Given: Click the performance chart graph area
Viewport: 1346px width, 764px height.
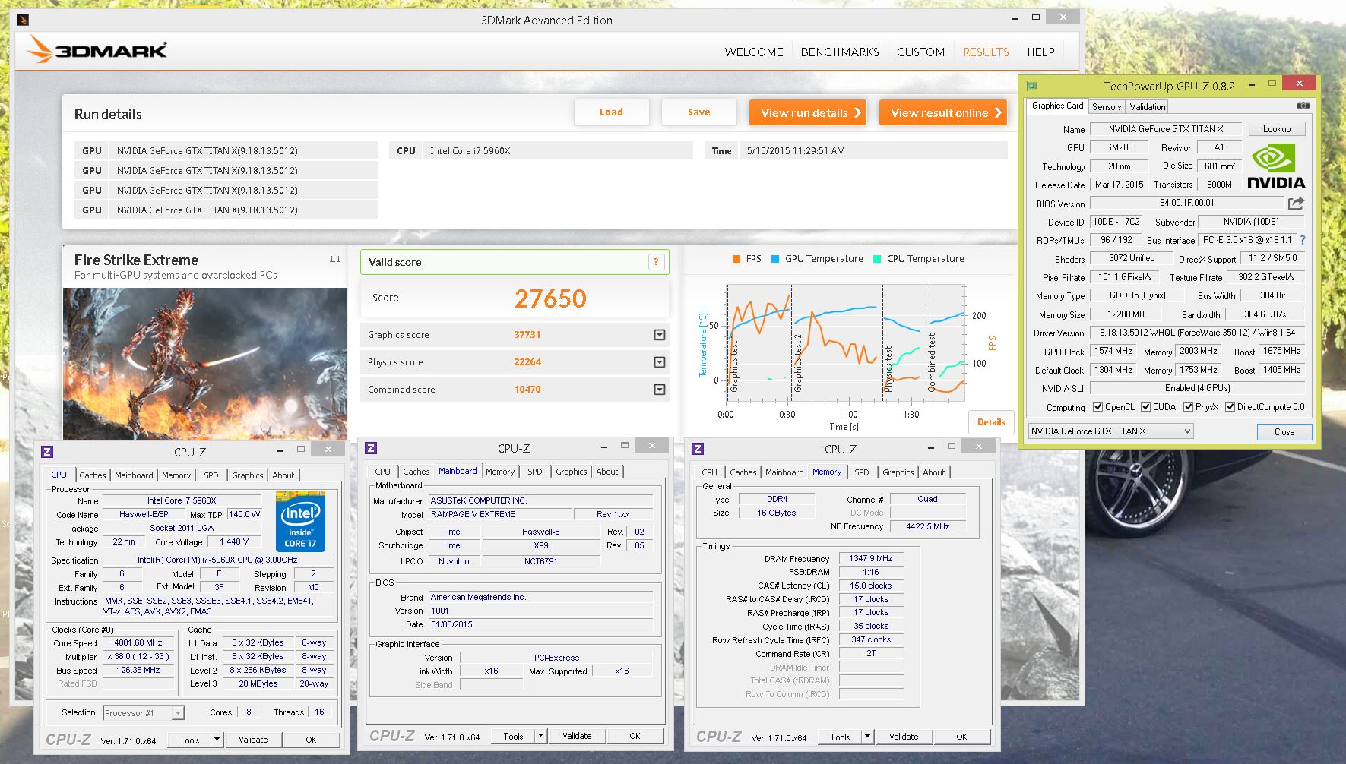Looking at the screenshot, I should (x=846, y=342).
